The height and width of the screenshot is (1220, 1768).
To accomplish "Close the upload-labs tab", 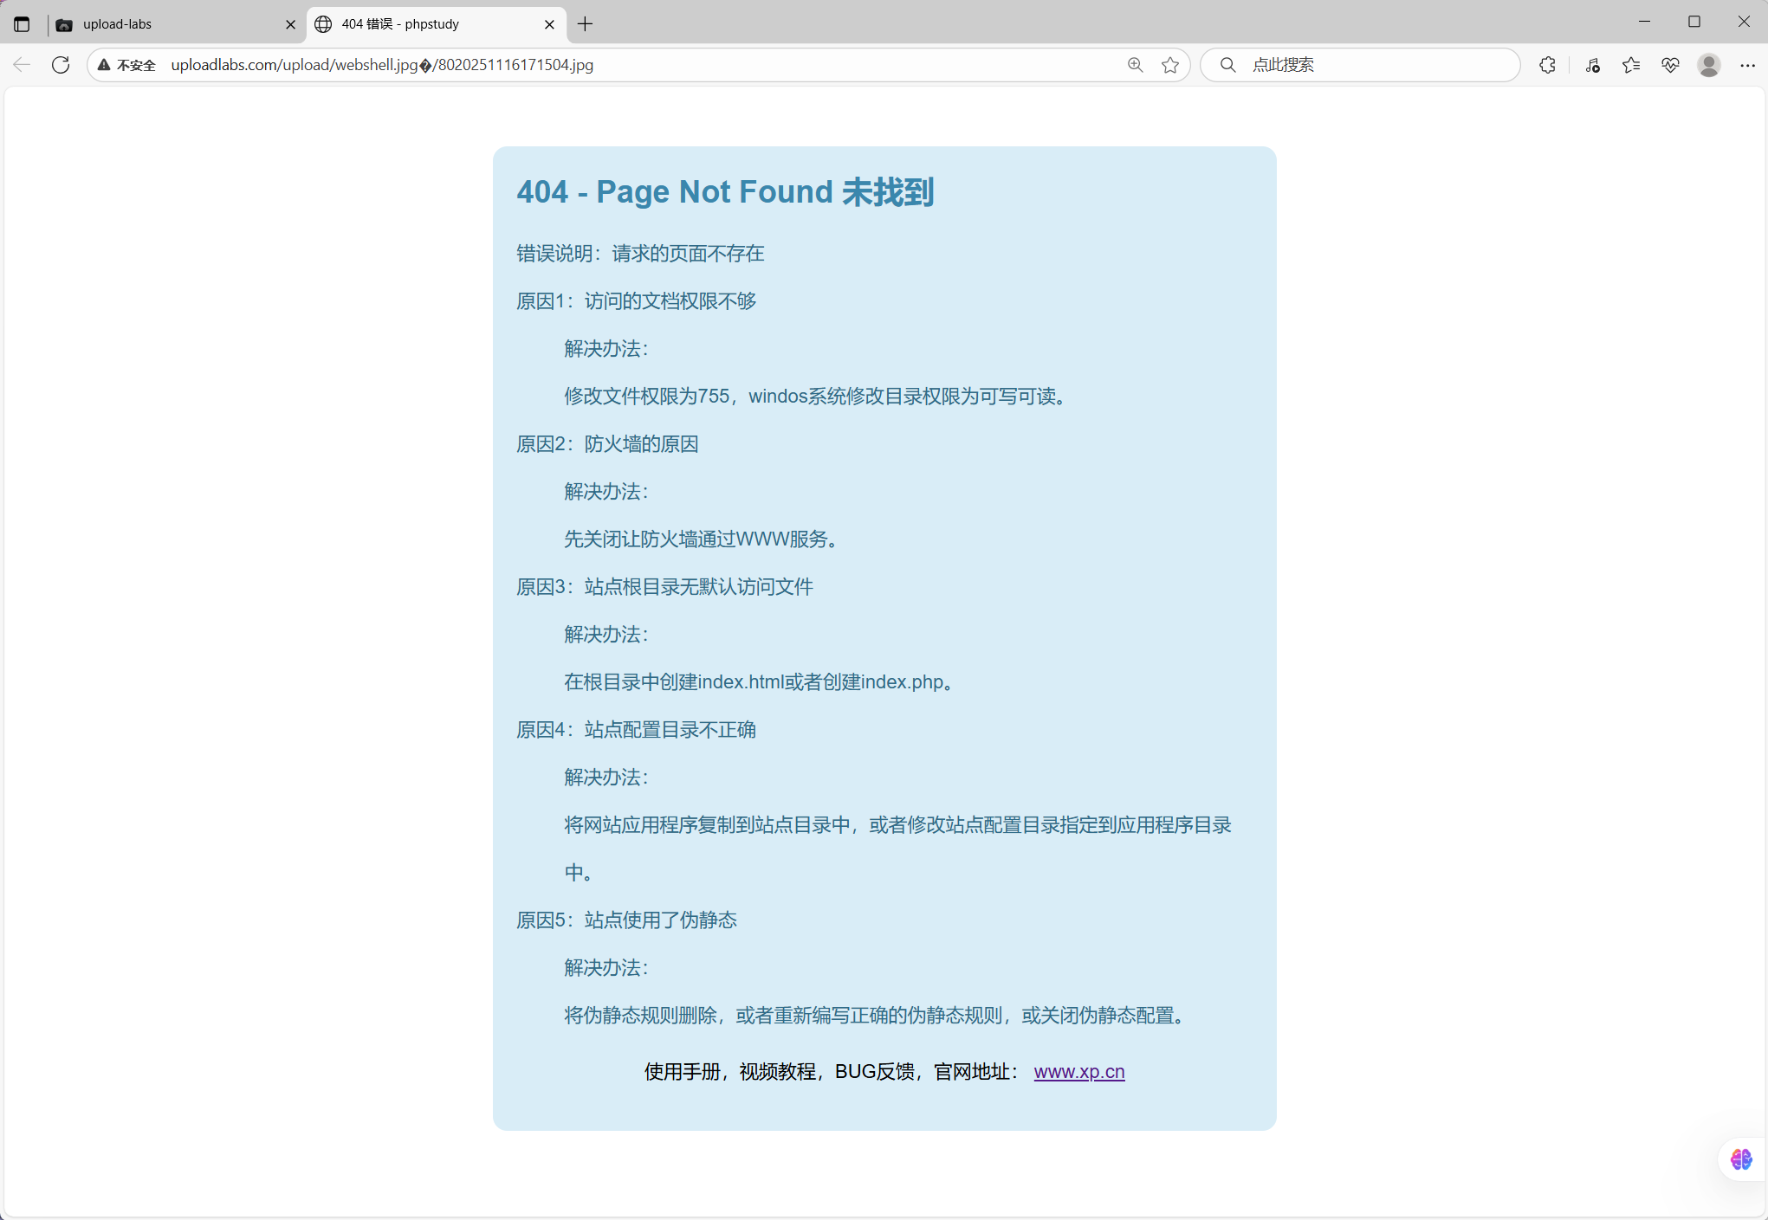I will click(290, 24).
